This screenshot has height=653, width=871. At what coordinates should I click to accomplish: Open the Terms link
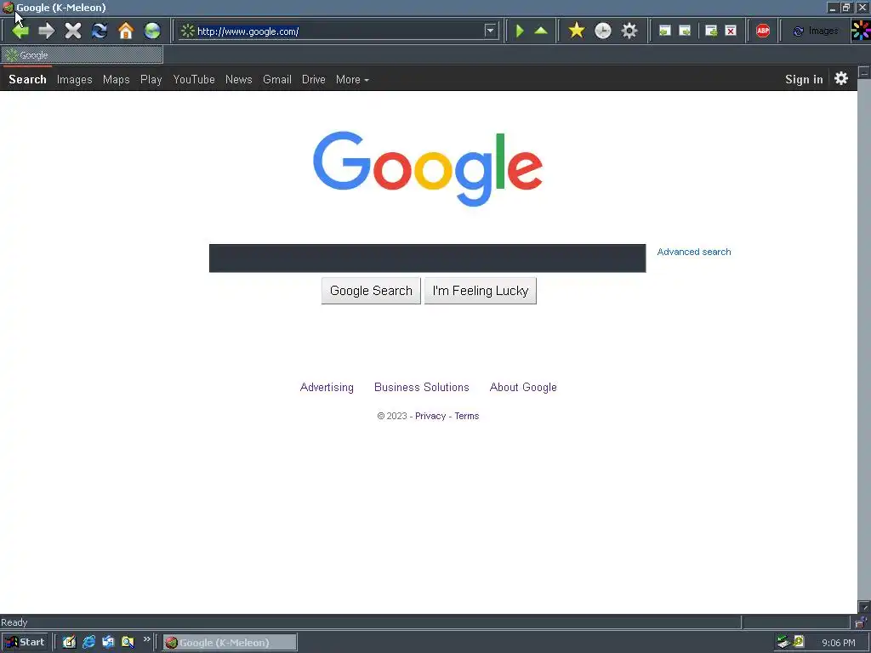467,416
